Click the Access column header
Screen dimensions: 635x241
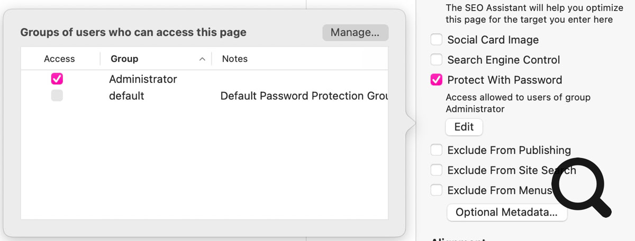[x=59, y=59]
